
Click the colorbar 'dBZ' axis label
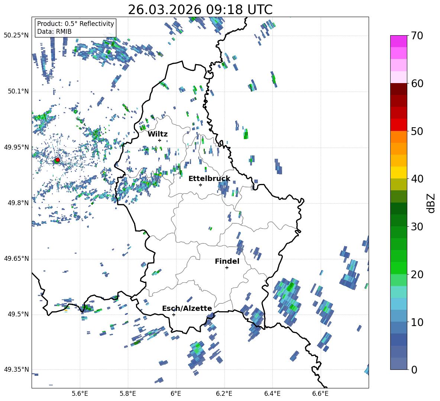(x=431, y=203)
